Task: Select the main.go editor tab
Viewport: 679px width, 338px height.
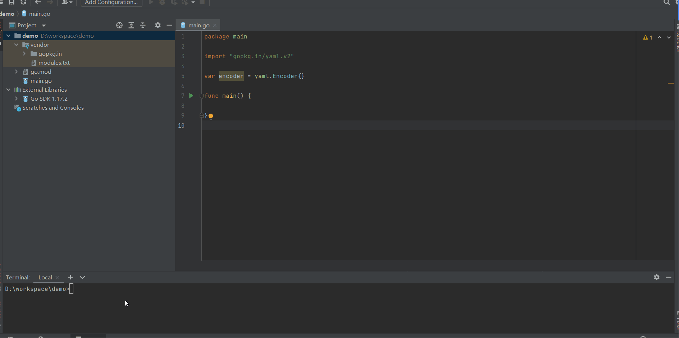Action: (199, 25)
